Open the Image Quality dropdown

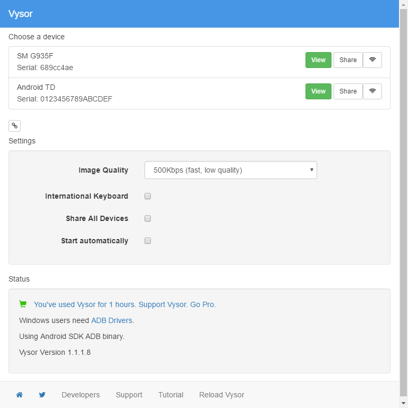(x=231, y=170)
